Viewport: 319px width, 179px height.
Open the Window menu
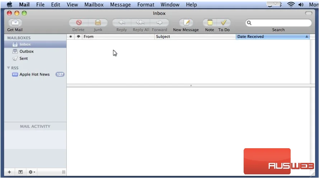click(x=170, y=4)
